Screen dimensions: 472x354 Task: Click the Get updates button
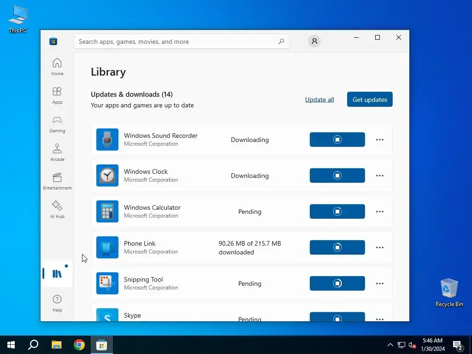click(x=370, y=100)
